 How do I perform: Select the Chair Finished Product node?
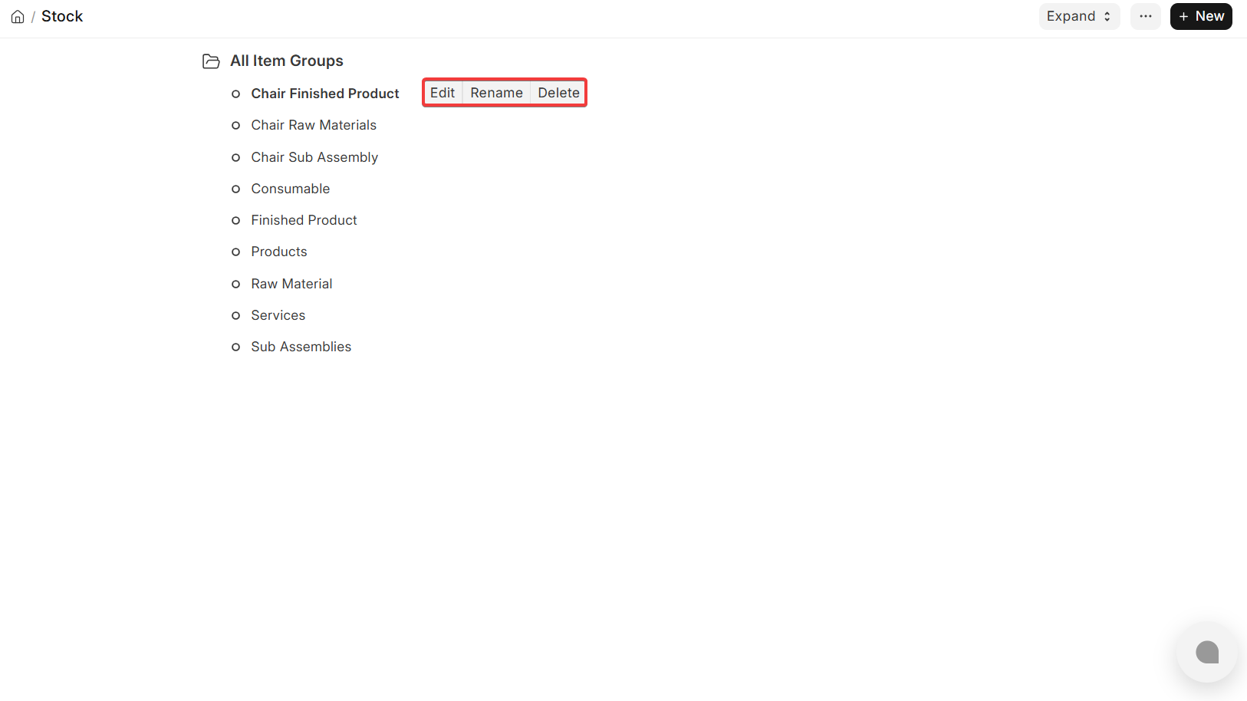click(325, 94)
